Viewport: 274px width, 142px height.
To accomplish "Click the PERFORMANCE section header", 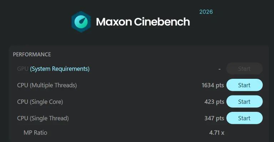I will pyautogui.click(x=32, y=55).
